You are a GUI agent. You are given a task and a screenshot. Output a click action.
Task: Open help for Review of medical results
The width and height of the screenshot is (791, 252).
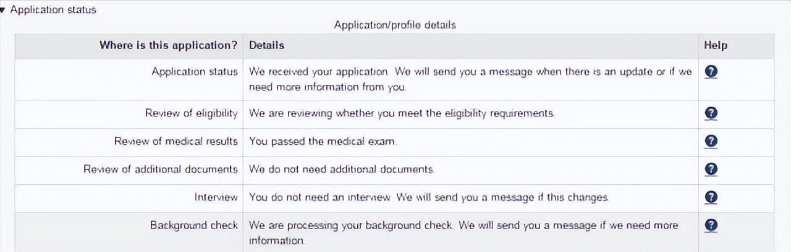click(711, 141)
